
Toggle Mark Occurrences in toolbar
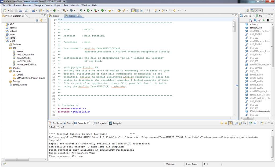[133, 10]
